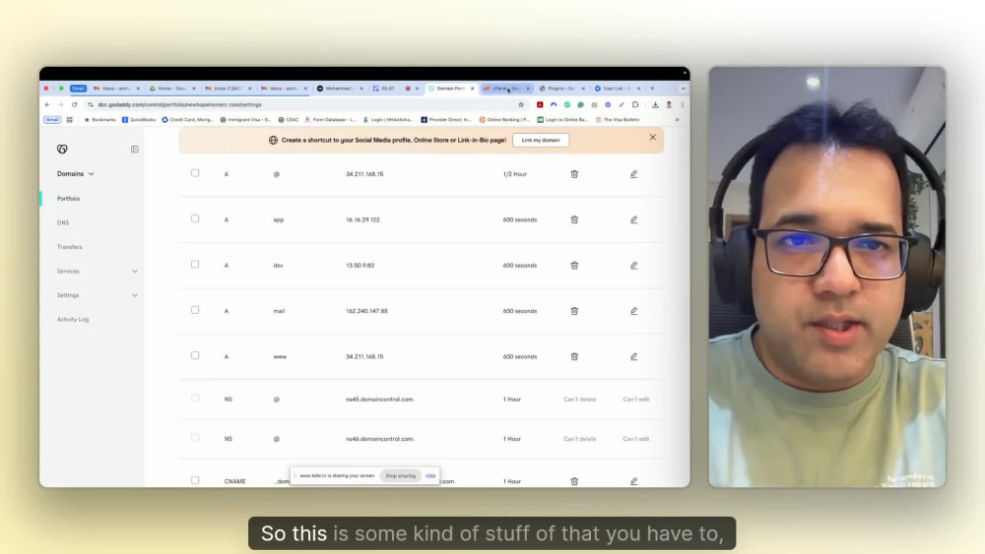Select checkbox for dev record
The width and height of the screenshot is (985, 554).
pos(195,265)
